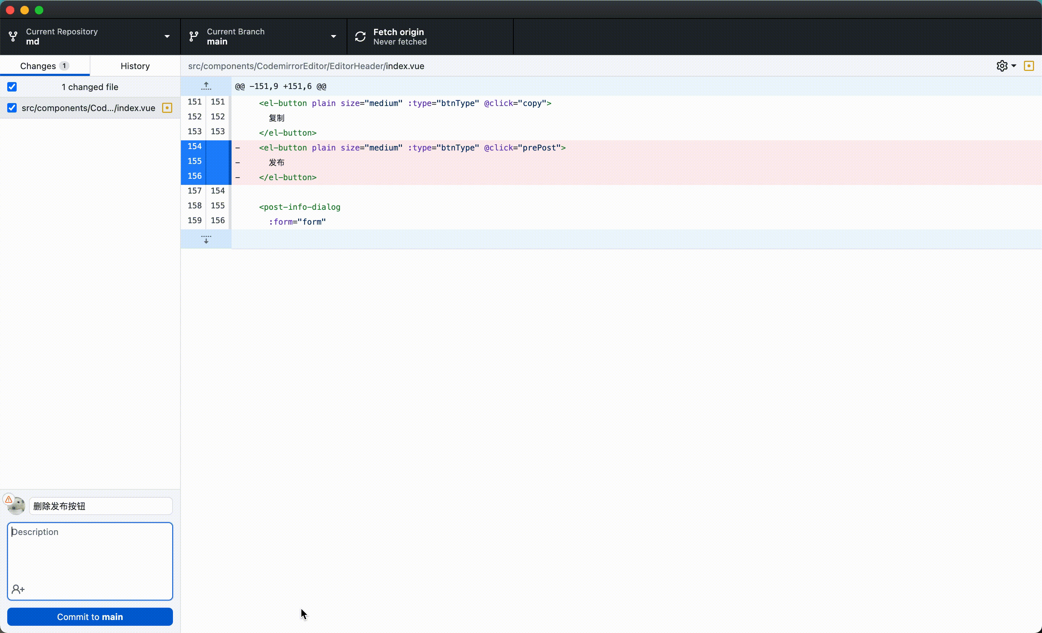
Task: Uncheck the all changed files checkbox
Action: pos(12,87)
